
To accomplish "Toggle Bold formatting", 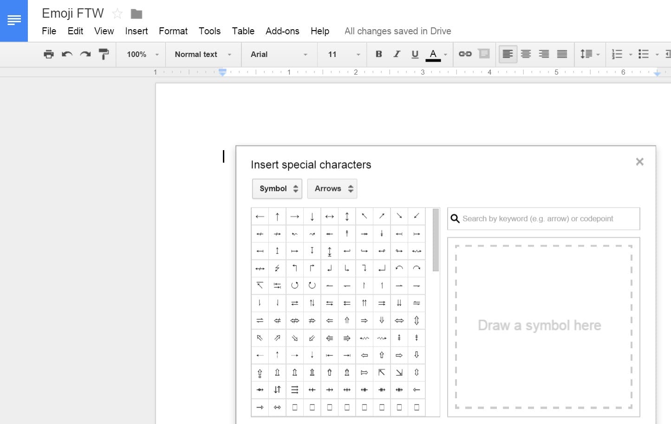I will point(378,54).
